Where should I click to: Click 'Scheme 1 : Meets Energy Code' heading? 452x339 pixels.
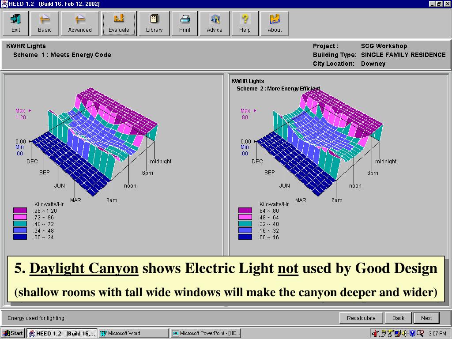pos(62,55)
